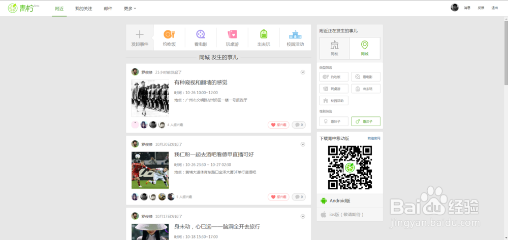Toggle the 玩桌游 type filter in sidebar
Viewport: 508px width, 240px height.
tap(334, 89)
